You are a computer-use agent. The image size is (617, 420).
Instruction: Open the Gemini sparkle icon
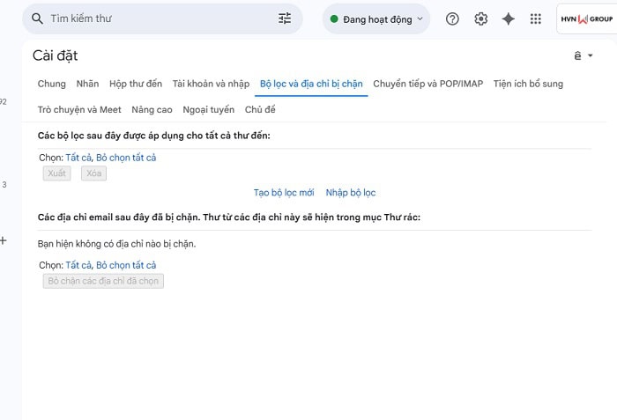coord(508,18)
